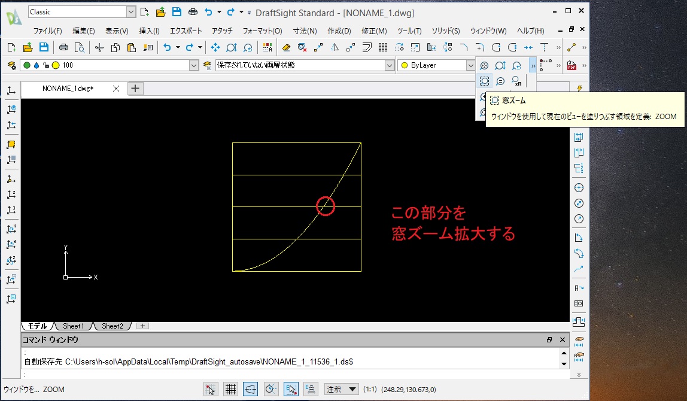687x401 pixels.
Task: Open Print Preview in the standard toolbar
Action: [80, 47]
